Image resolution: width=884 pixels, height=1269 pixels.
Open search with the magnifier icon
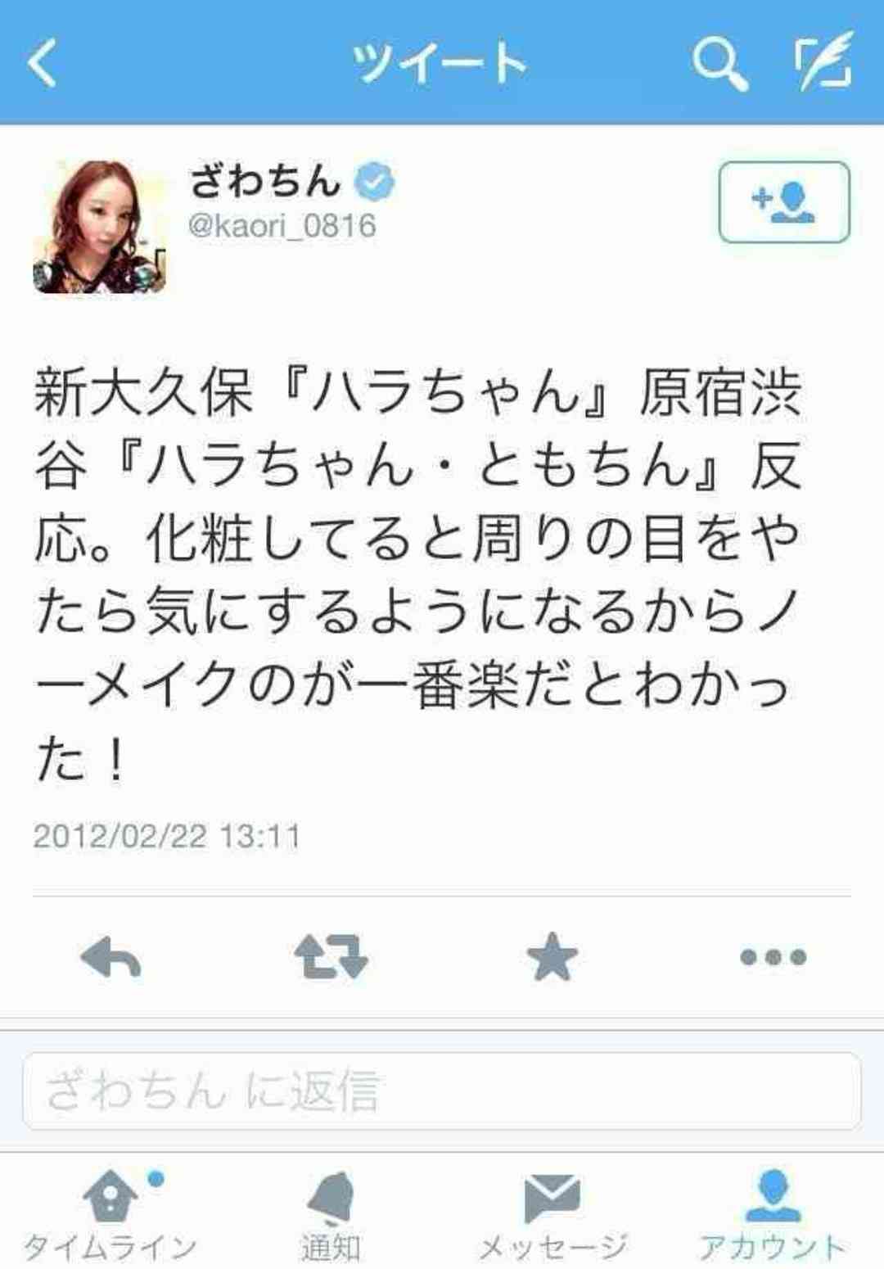719,63
